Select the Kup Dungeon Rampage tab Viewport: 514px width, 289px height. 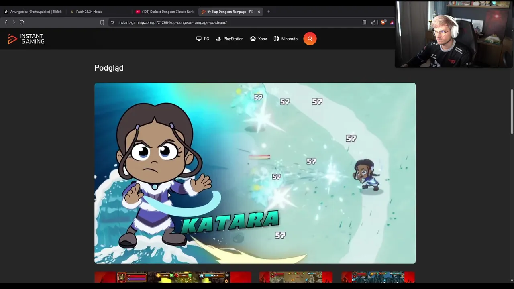(x=231, y=12)
